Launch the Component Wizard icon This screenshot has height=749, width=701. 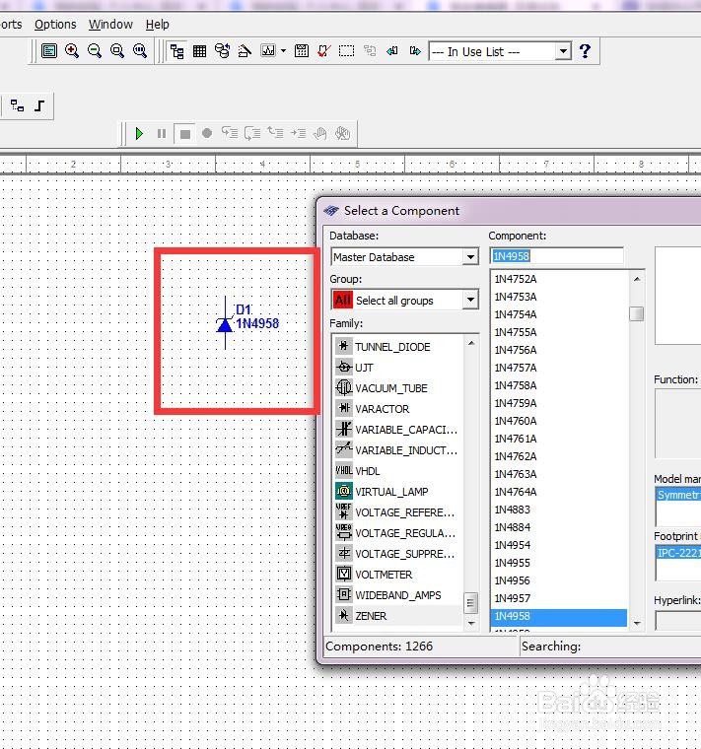[245, 50]
